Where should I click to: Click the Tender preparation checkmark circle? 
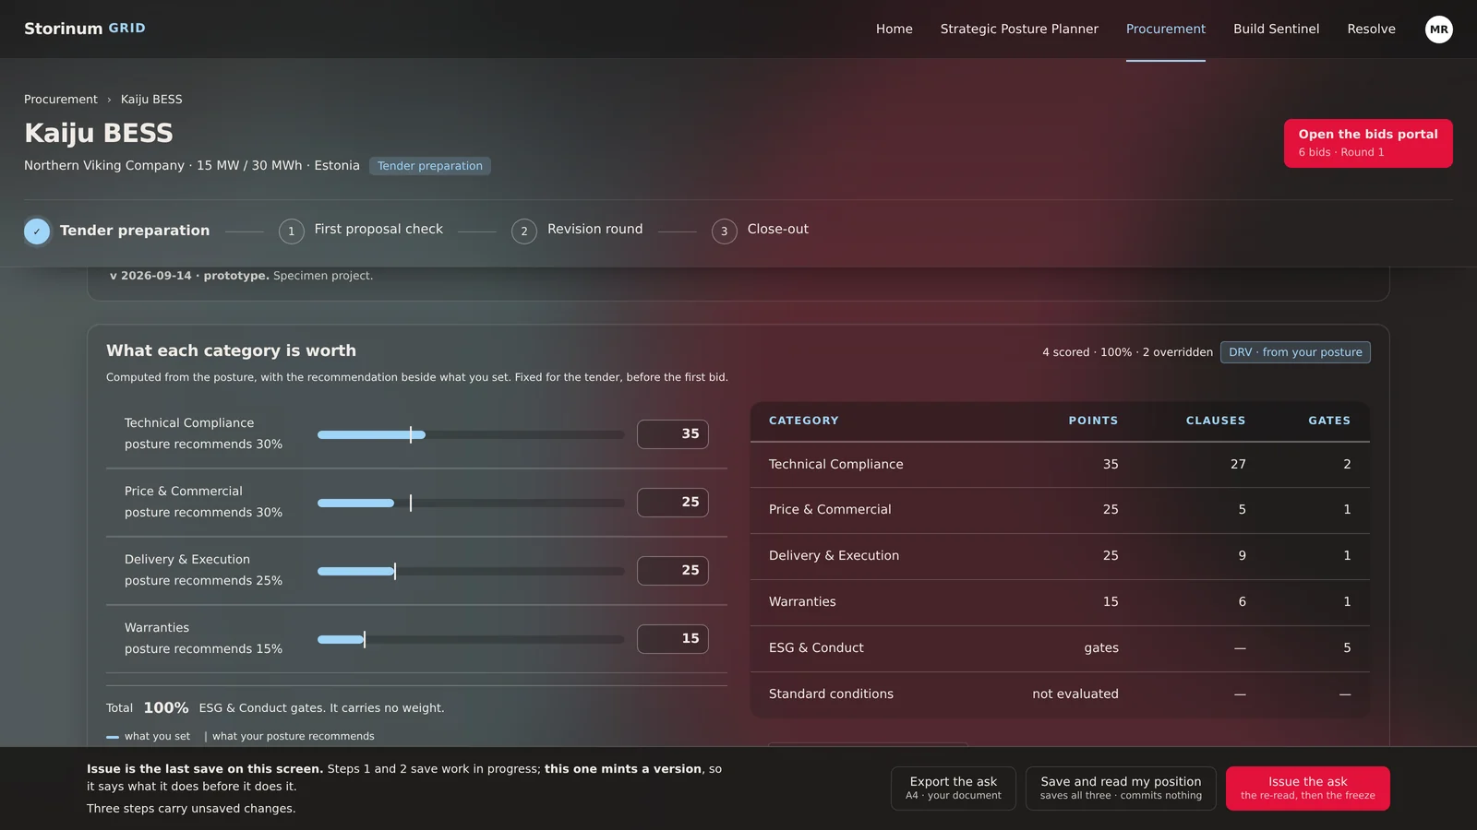click(37, 231)
